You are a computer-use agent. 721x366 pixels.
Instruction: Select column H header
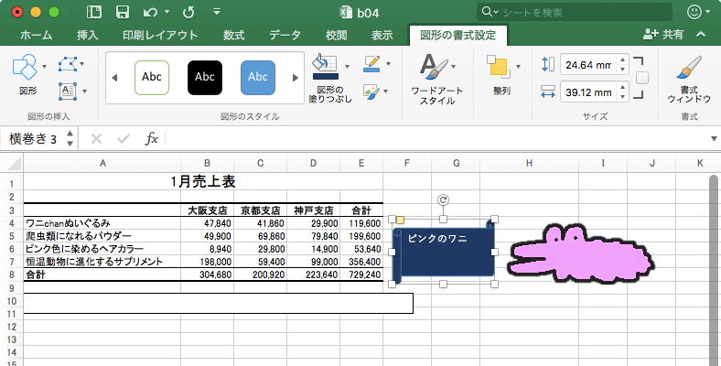point(529,163)
